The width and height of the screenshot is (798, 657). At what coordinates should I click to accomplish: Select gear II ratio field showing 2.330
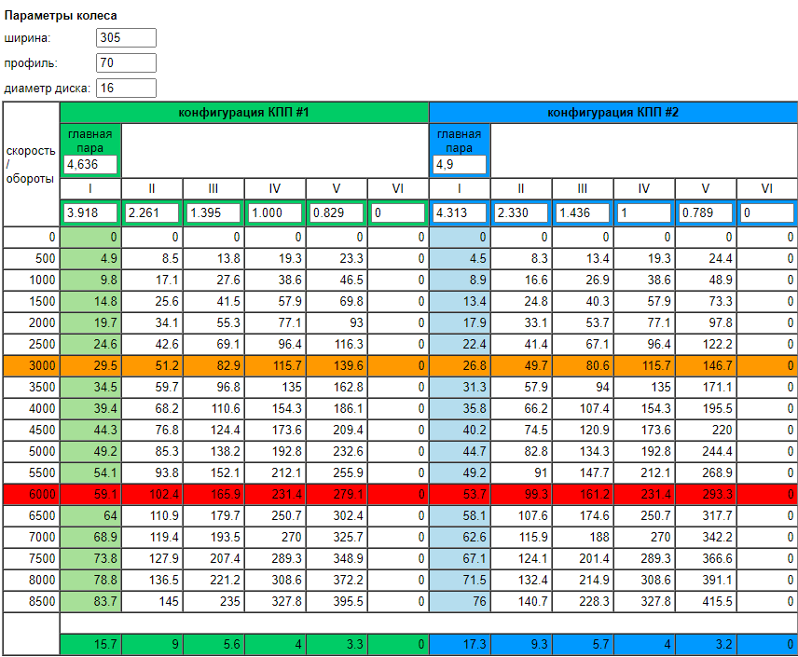(521, 212)
